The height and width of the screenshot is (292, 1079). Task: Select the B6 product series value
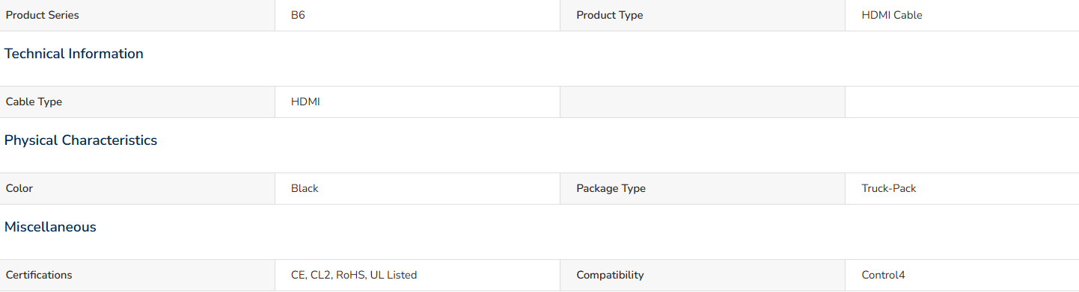tap(298, 15)
